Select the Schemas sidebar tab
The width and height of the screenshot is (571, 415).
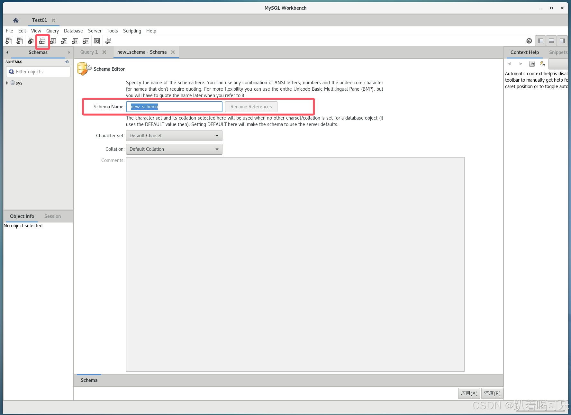pyautogui.click(x=38, y=52)
